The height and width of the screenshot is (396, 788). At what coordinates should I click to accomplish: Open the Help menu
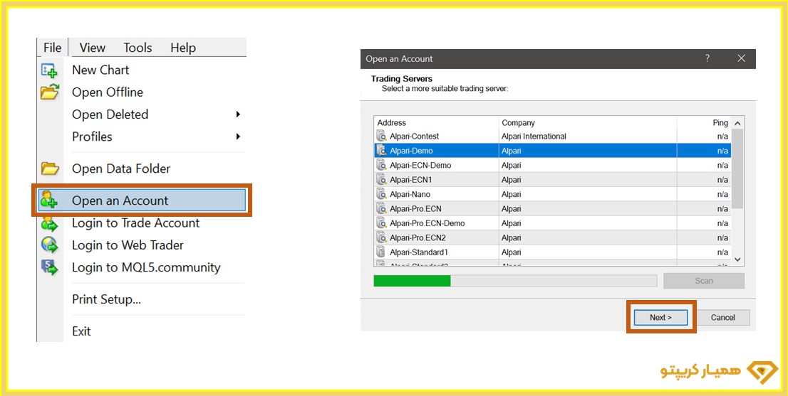coord(183,48)
